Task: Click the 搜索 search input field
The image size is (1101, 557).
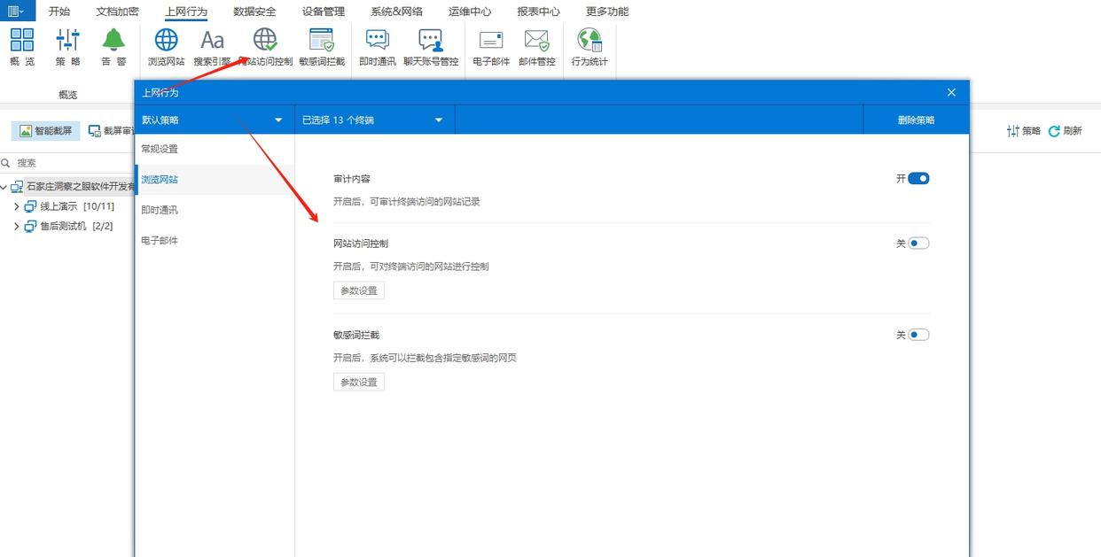Action: pos(62,163)
